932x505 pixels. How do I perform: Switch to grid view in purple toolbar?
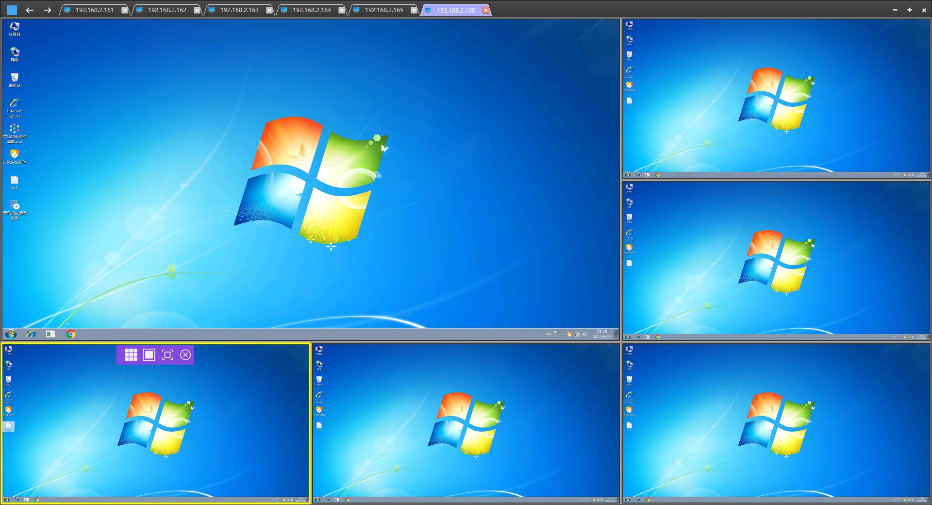click(131, 355)
